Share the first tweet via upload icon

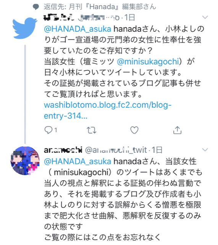(177, 130)
